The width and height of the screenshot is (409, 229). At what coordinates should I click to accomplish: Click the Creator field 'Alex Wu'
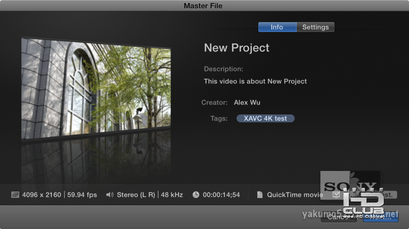coord(247,103)
